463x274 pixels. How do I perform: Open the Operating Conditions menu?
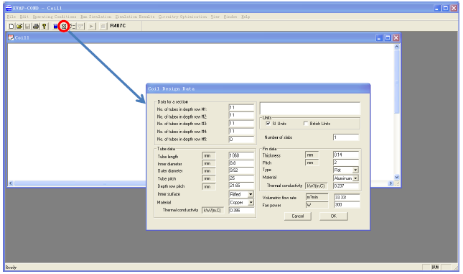click(55, 17)
